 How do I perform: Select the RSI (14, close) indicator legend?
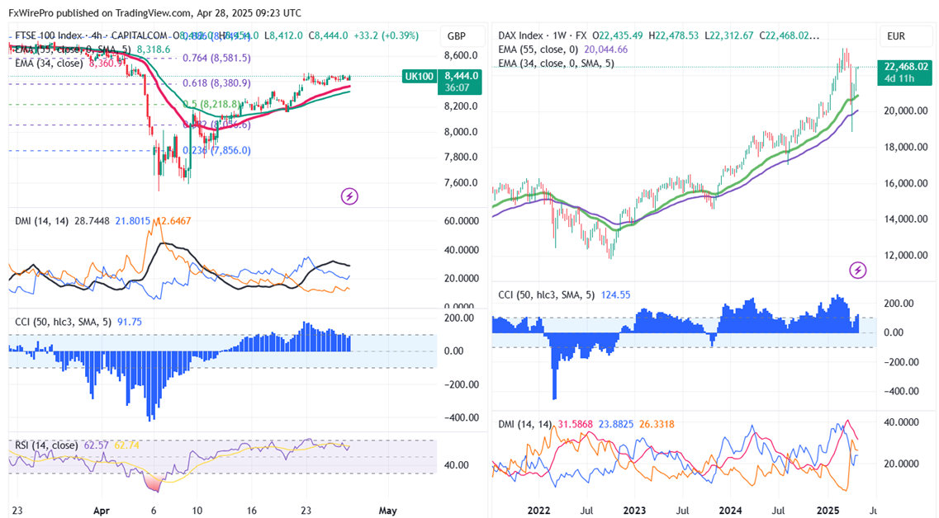[46, 445]
